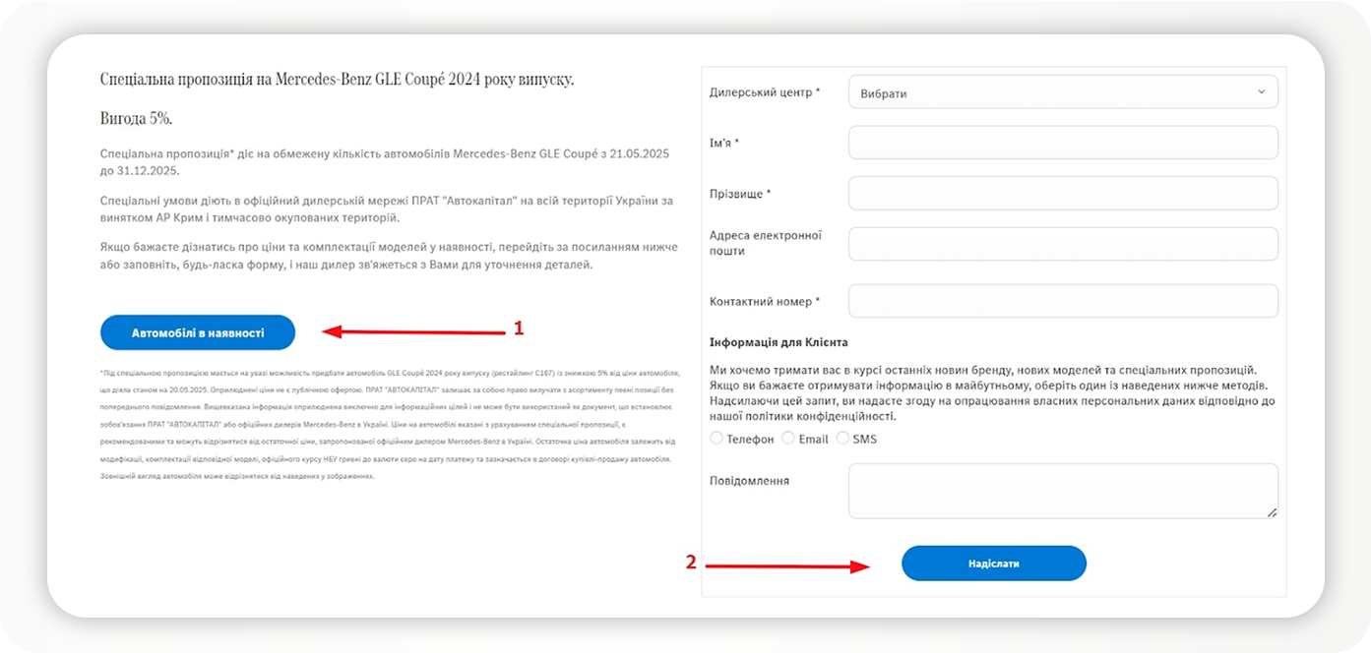1371x653 pixels.
Task: Click the "Ім'я" field label
Action: click(x=724, y=144)
